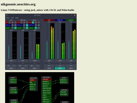Toggle prefader P on VOIP call LIVE send
Screen dimensions: 137x103
click(x=21, y=22)
